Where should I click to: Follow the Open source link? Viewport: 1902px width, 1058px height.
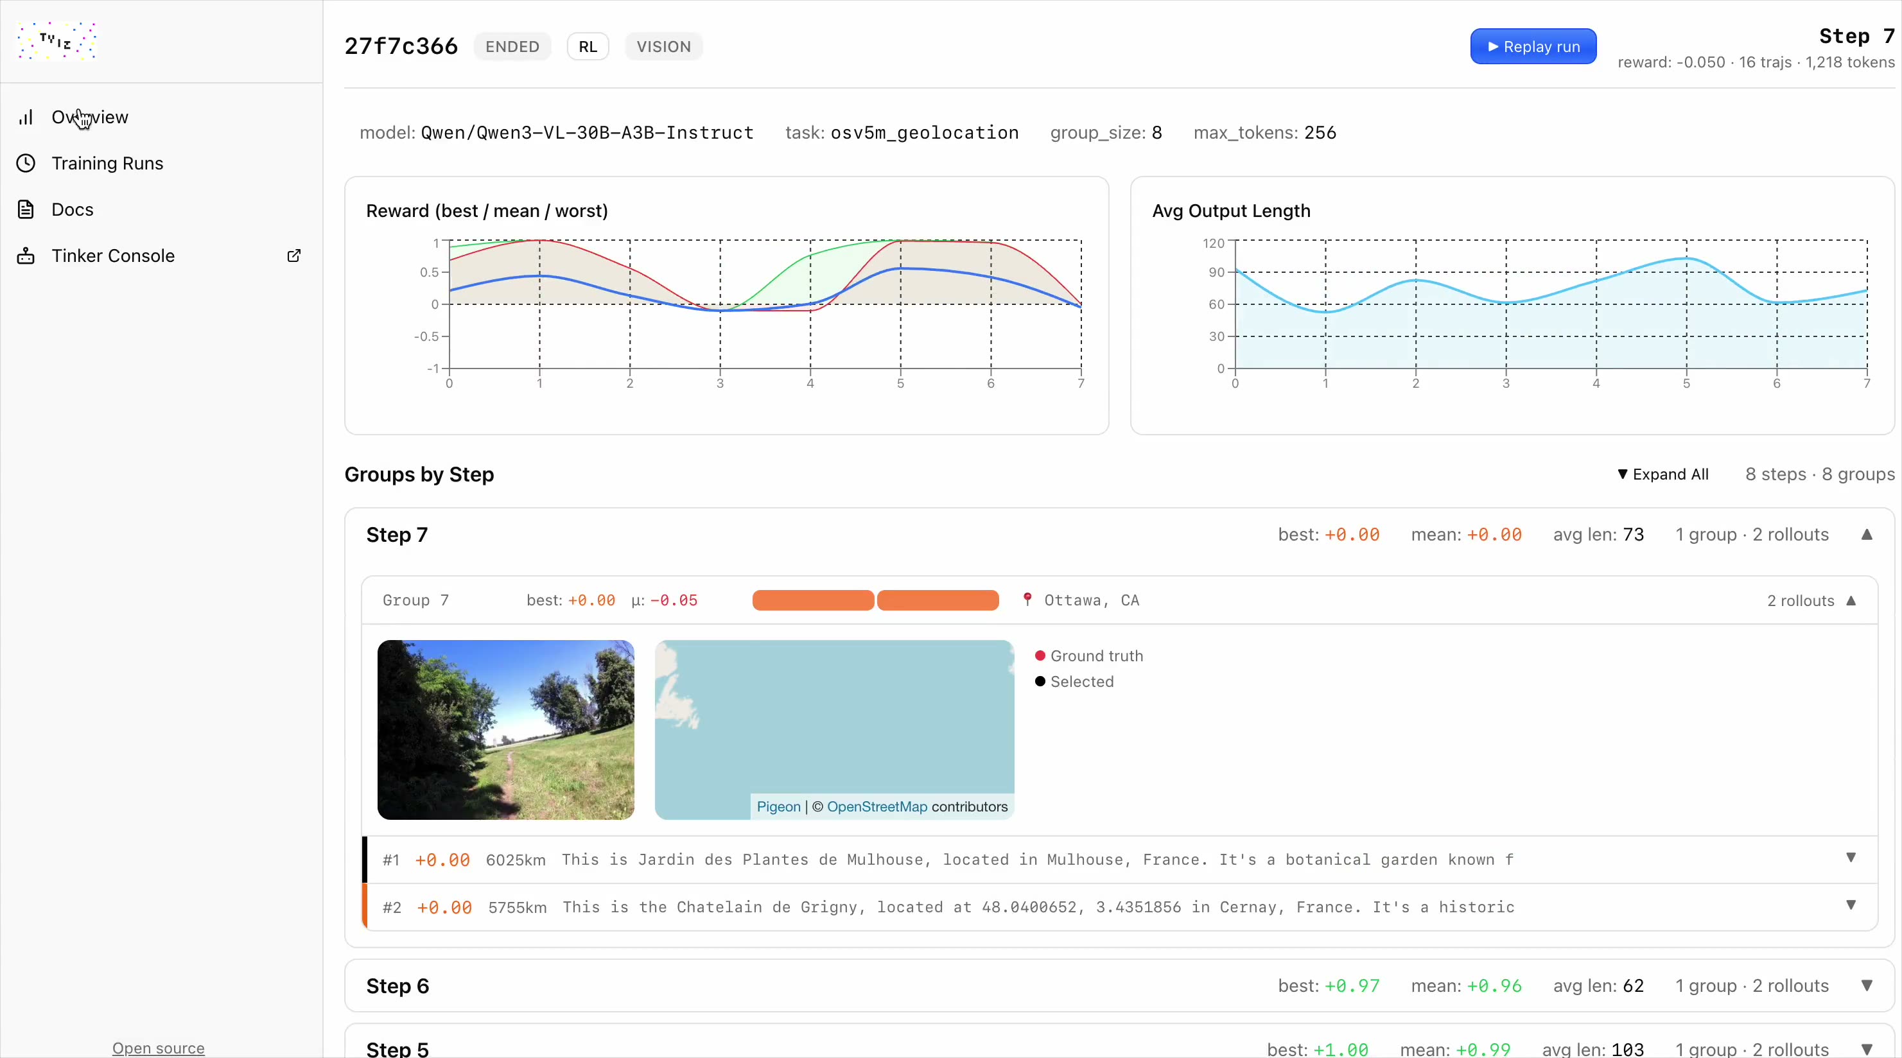158,1048
